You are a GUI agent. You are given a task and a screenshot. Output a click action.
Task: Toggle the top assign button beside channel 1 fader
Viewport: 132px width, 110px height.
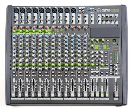tap(16, 82)
